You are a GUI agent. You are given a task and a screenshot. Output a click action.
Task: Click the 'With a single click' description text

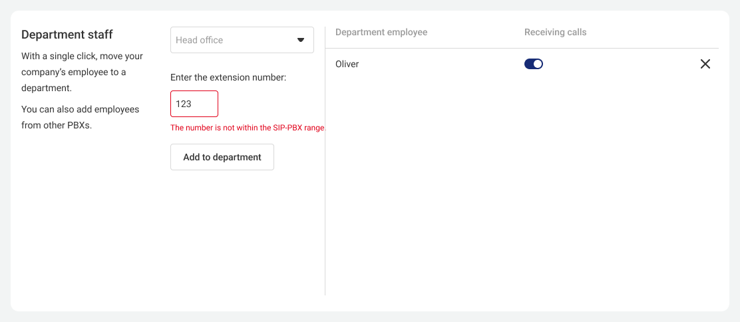pyautogui.click(x=82, y=73)
